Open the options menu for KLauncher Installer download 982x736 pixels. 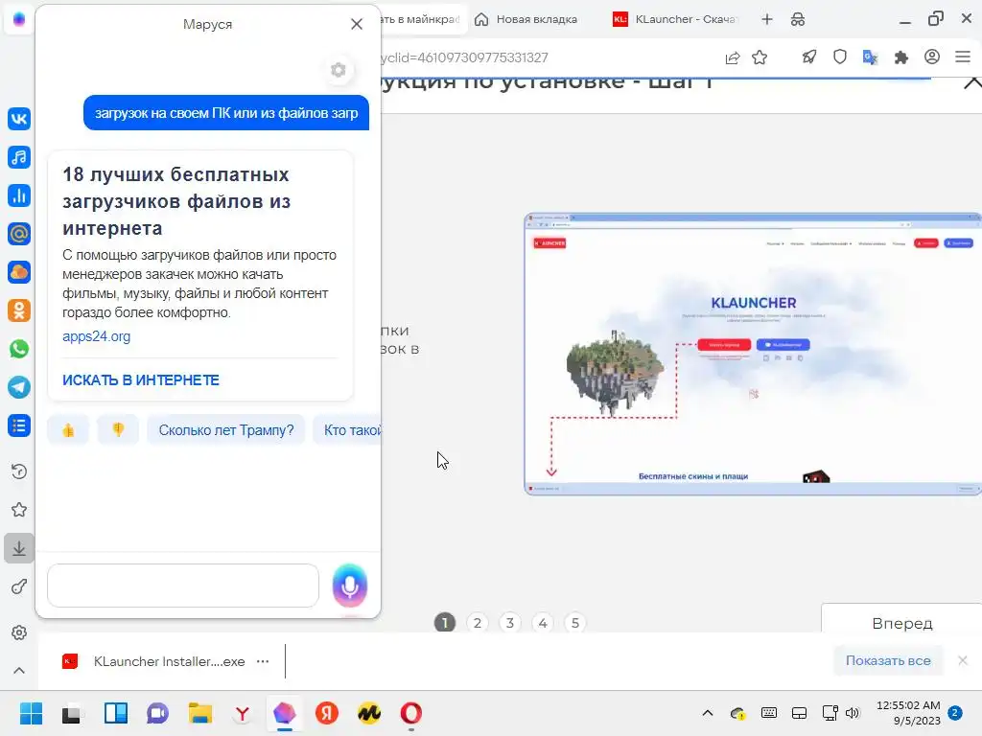point(263,661)
